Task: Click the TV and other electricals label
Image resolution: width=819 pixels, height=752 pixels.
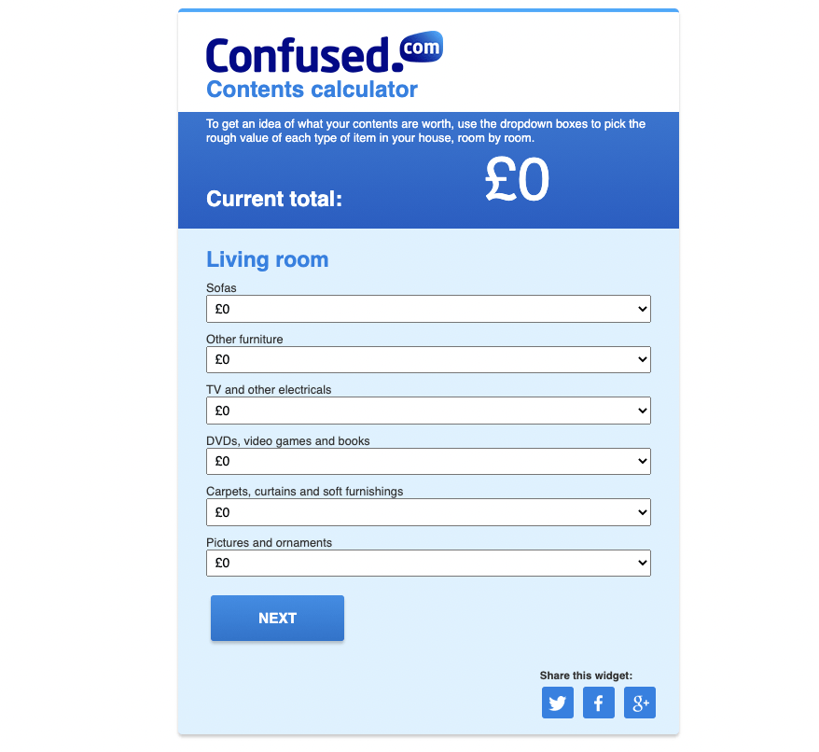Action: click(x=269, y=390)
